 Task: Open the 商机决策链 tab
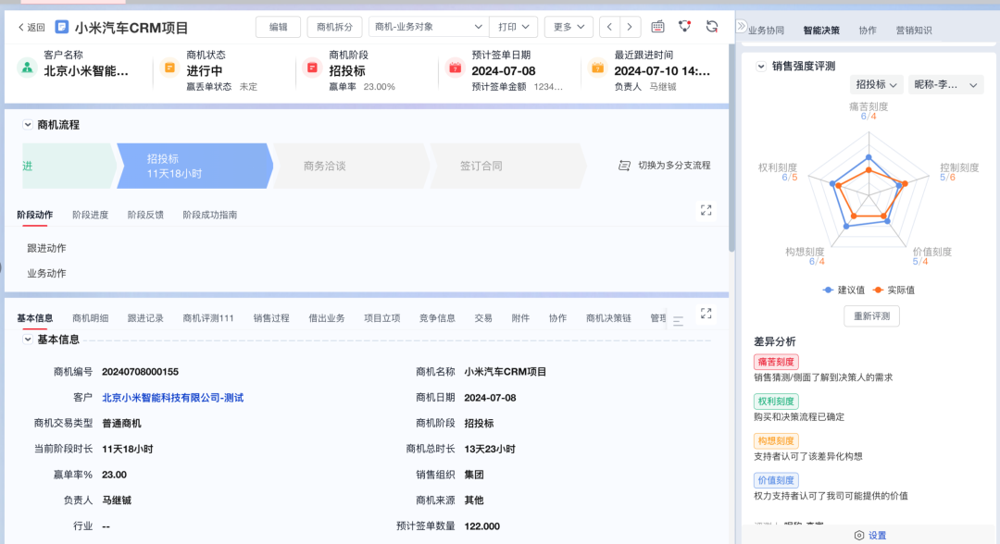tap(608, 318)
